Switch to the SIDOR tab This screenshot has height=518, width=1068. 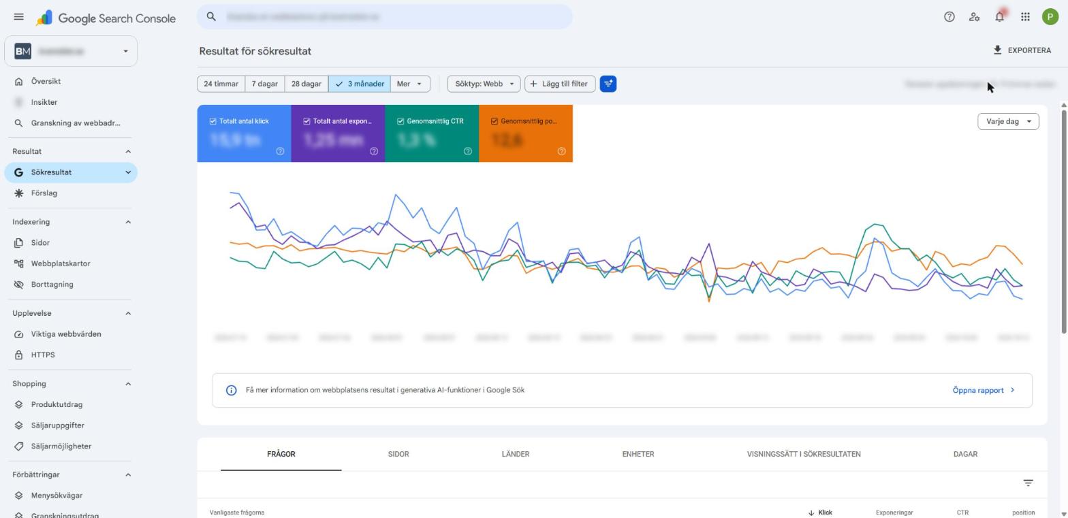[398, 454]
